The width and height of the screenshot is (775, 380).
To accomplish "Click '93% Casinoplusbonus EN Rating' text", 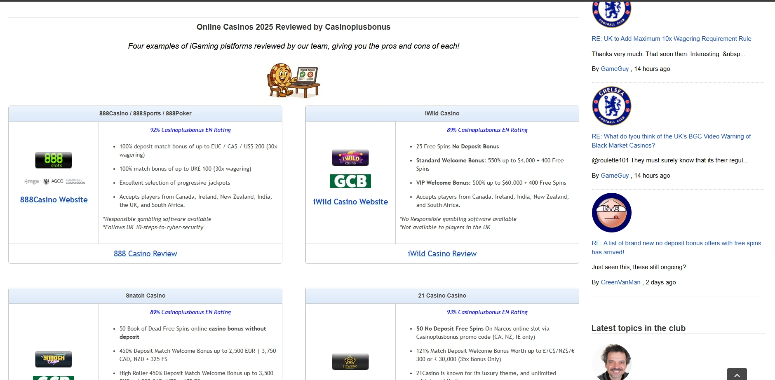I will click(487, 312).
